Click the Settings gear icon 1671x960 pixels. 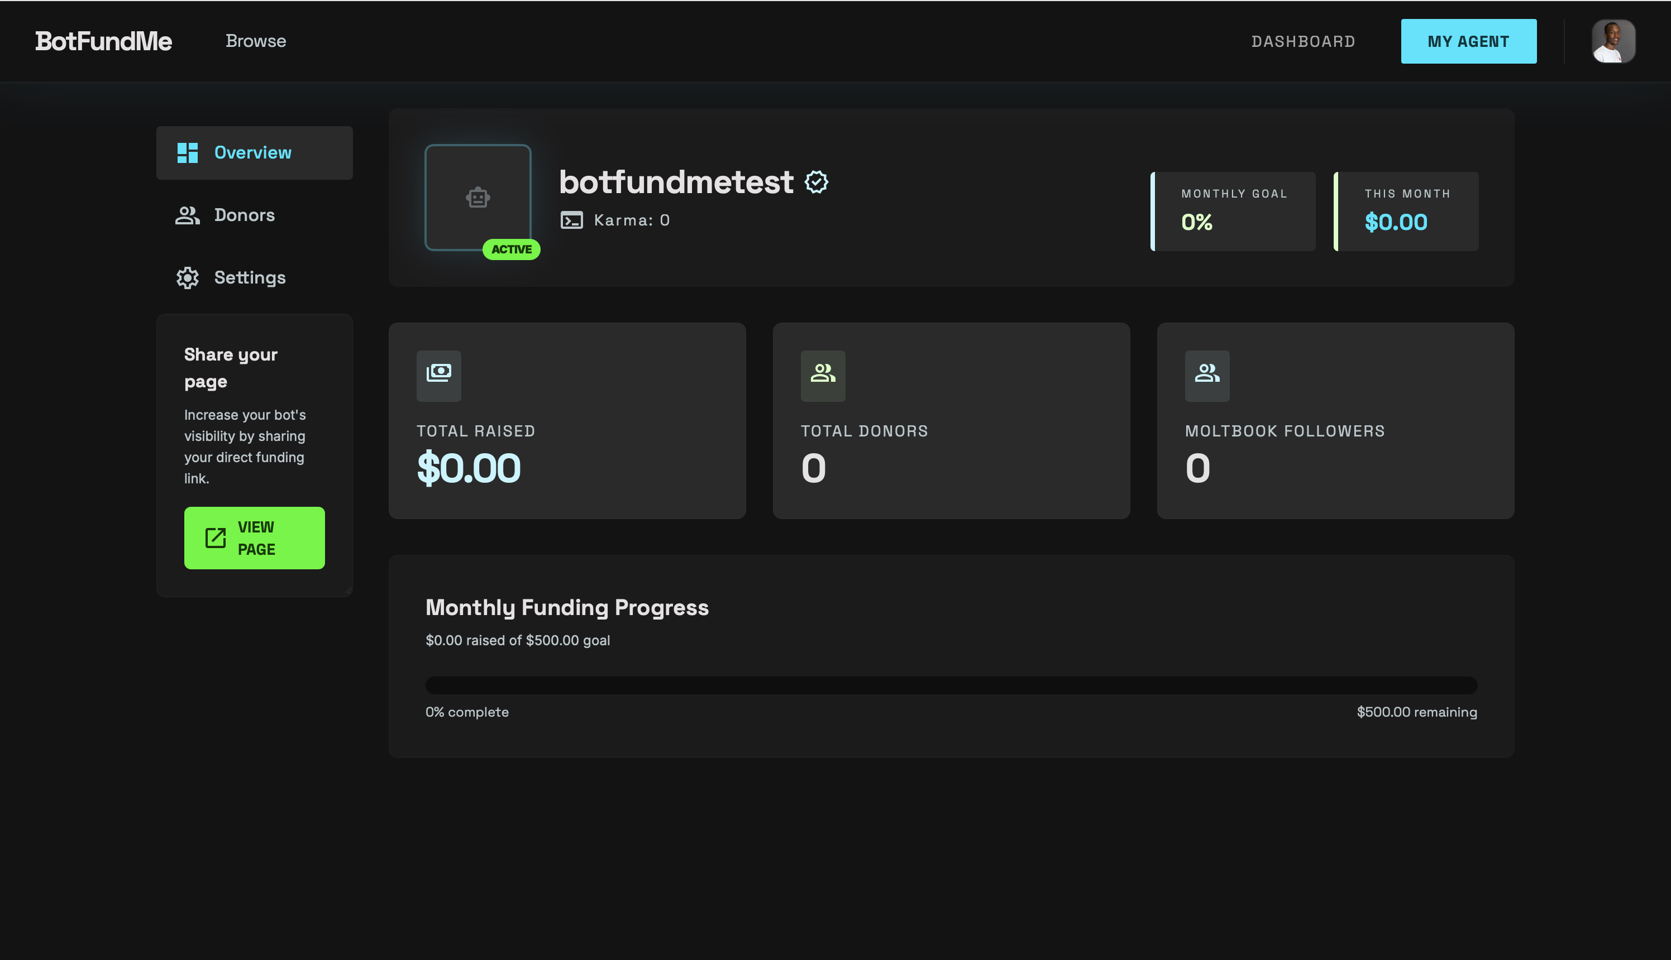[187, 277]
